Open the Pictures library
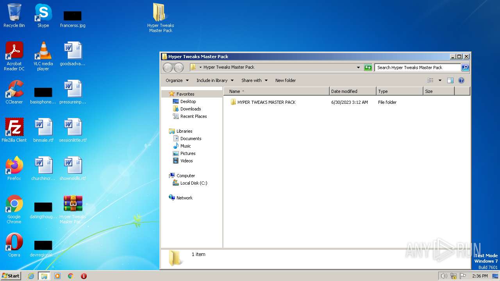Image resolution: width=500 pixels, height=281 pixels. [188, 153]
